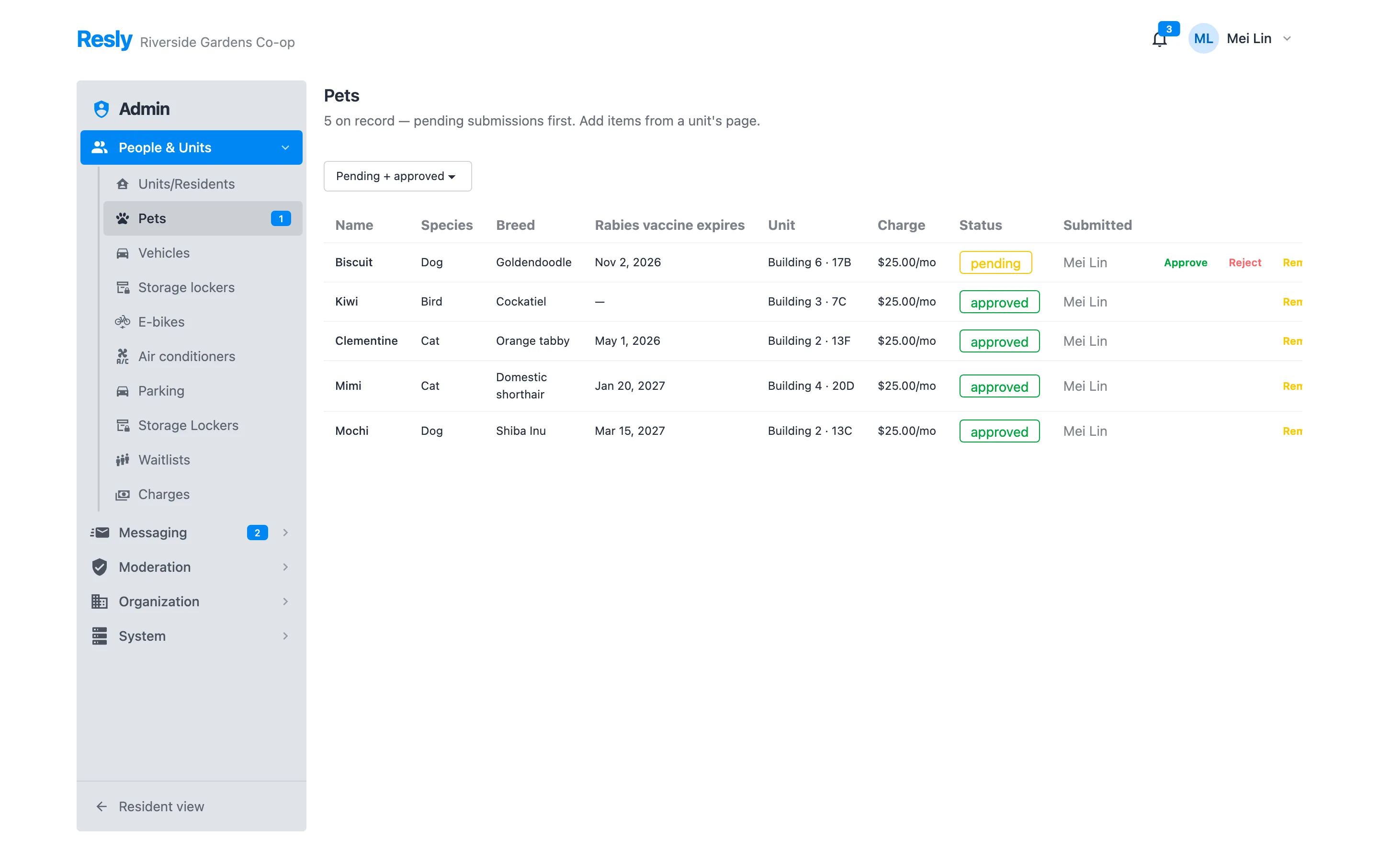
Task: Open the Mei Lin user menu chevron
Action: 1287,39
